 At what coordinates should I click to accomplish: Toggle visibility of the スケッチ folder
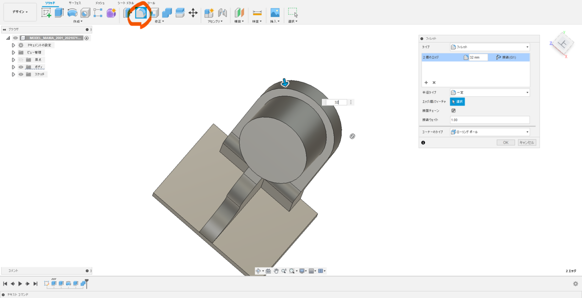pos(21,74)
